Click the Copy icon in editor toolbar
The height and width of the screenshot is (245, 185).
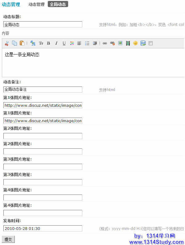(x=14, y=43)
